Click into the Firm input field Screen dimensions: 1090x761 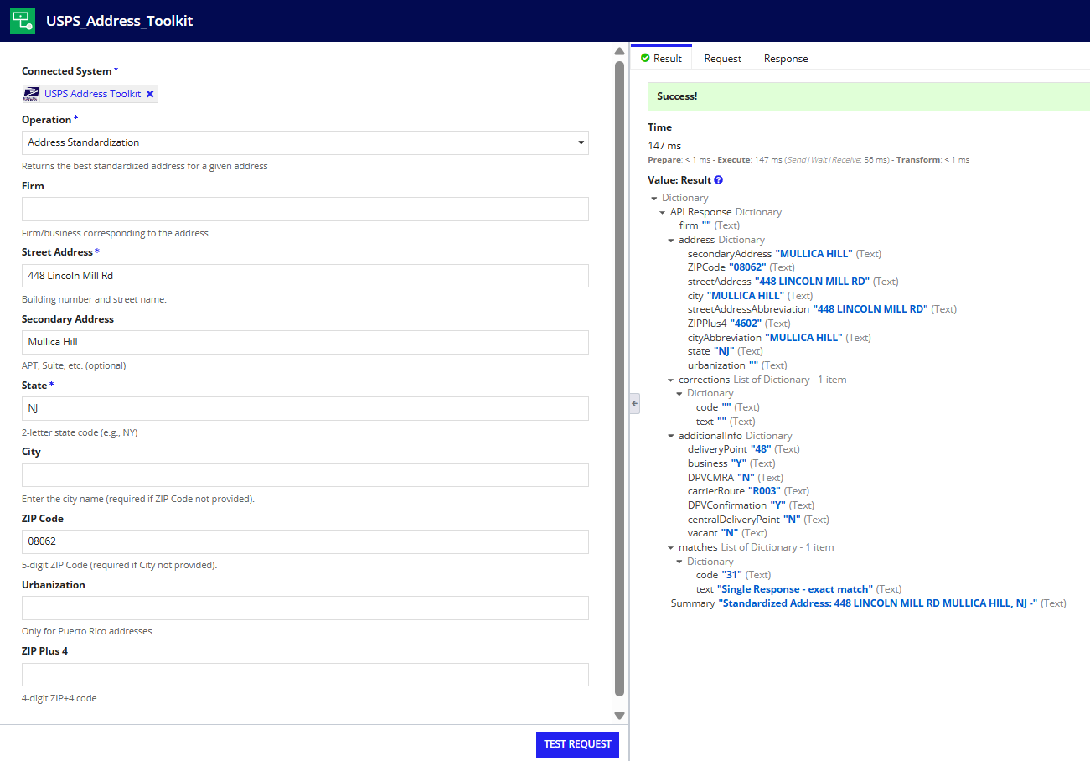click(x=305, y=210)
